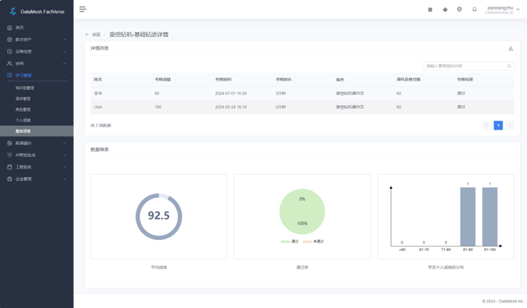Open 个人成绩 in the sidebar
The width and height of the screenshot is (527, 308).
(x=24, y=120)
